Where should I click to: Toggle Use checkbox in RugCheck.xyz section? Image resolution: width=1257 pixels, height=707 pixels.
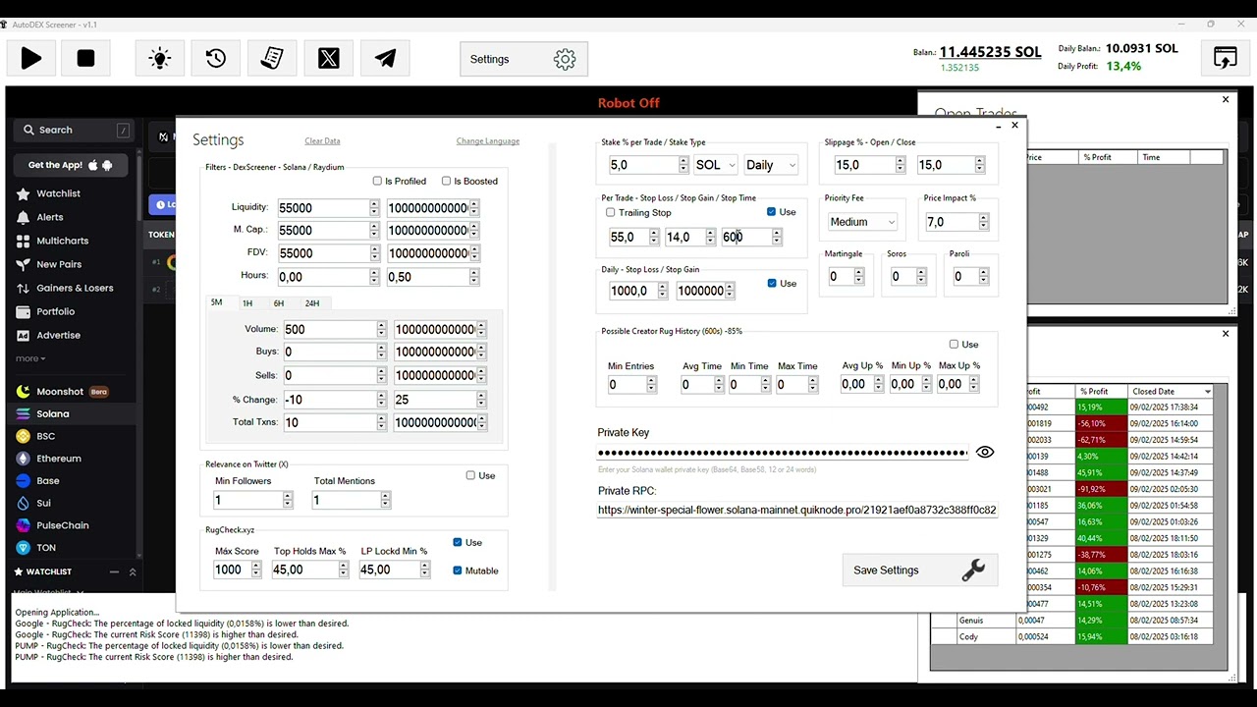tap(458, 542)
